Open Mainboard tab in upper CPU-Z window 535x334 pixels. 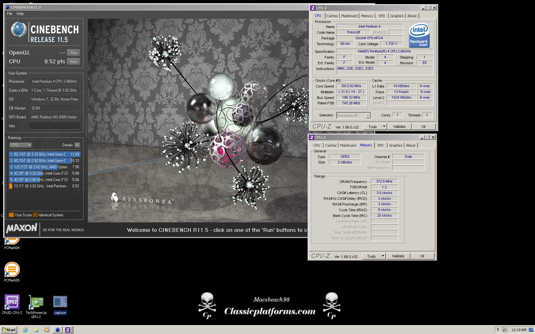click(349, 16)
